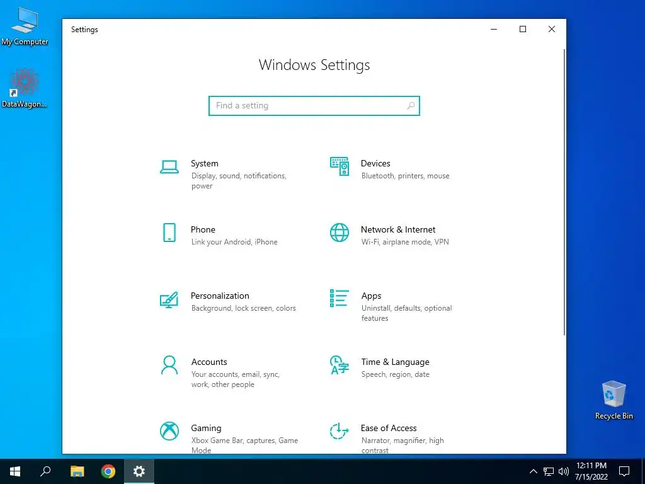The image size is (645, 484).
Task: Open the System laptop icon
Action: (x=169, y=166)
